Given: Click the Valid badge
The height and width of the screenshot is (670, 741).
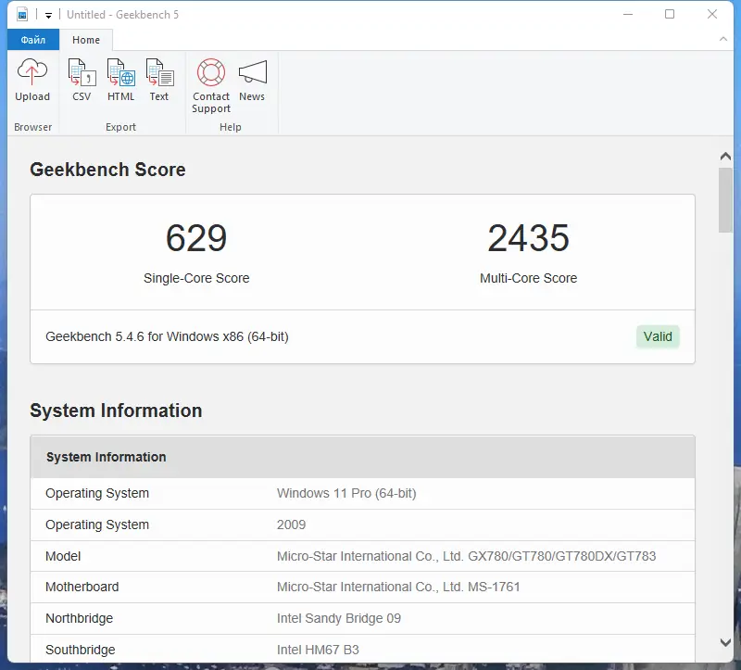Looking at the screenshot, I should click(x=658, y=336).
